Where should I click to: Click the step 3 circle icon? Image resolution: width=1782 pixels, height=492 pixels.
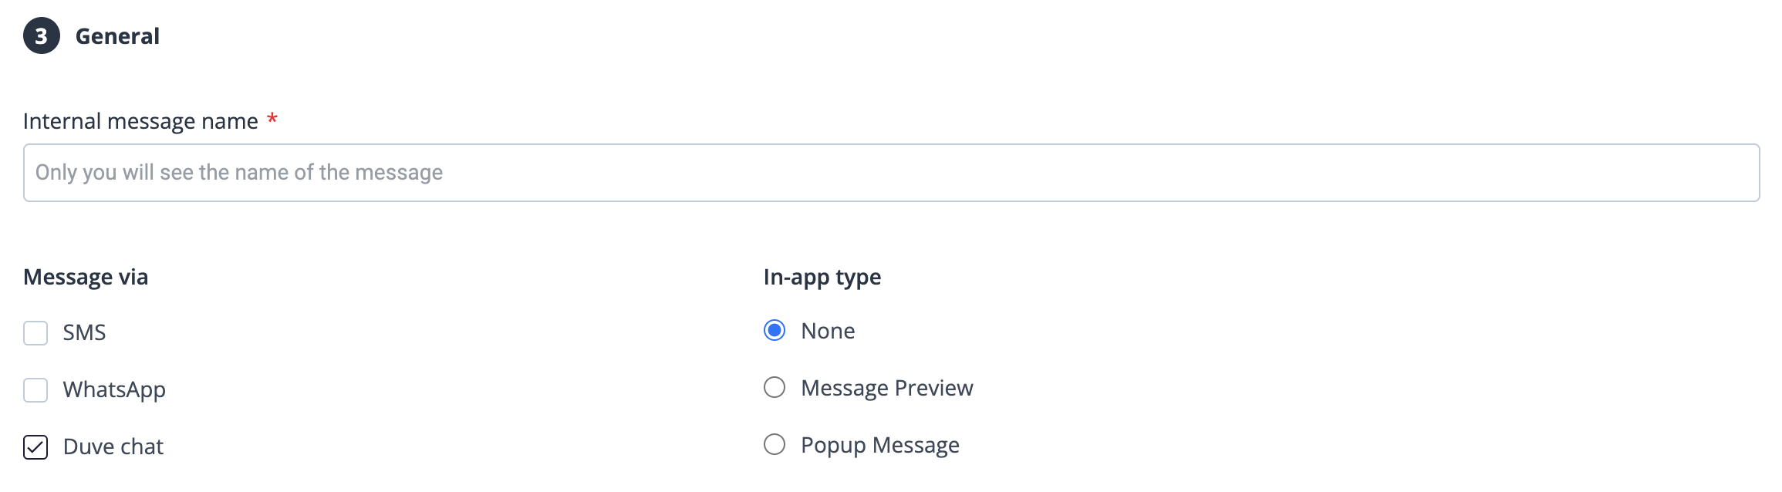click(42, 35)
